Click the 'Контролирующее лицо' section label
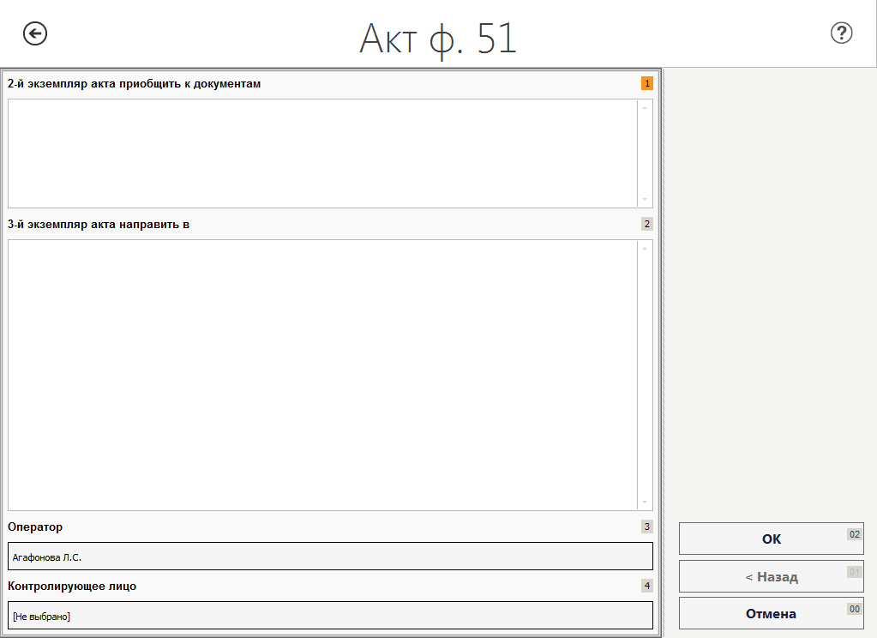Image resolution: width=877 pixels, height=638 pixels. (x=72, y=586)
